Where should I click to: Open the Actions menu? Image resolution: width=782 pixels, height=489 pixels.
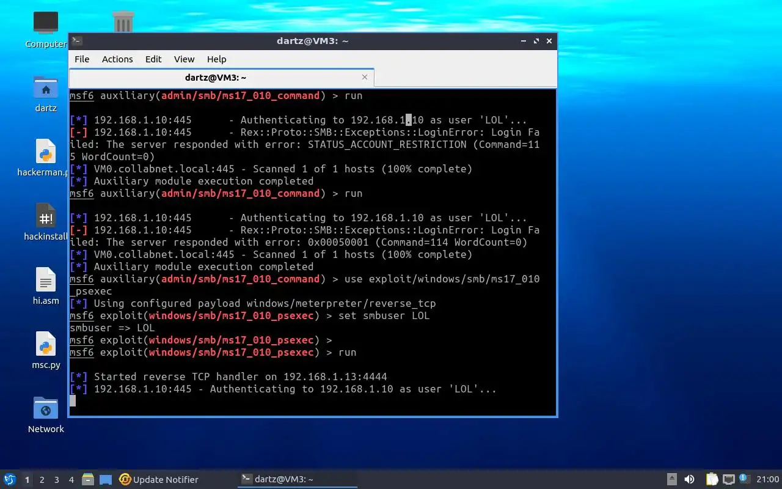[117, 59]
